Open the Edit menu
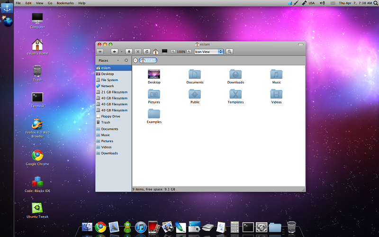379x237 pixels. (x=28, y=3)
